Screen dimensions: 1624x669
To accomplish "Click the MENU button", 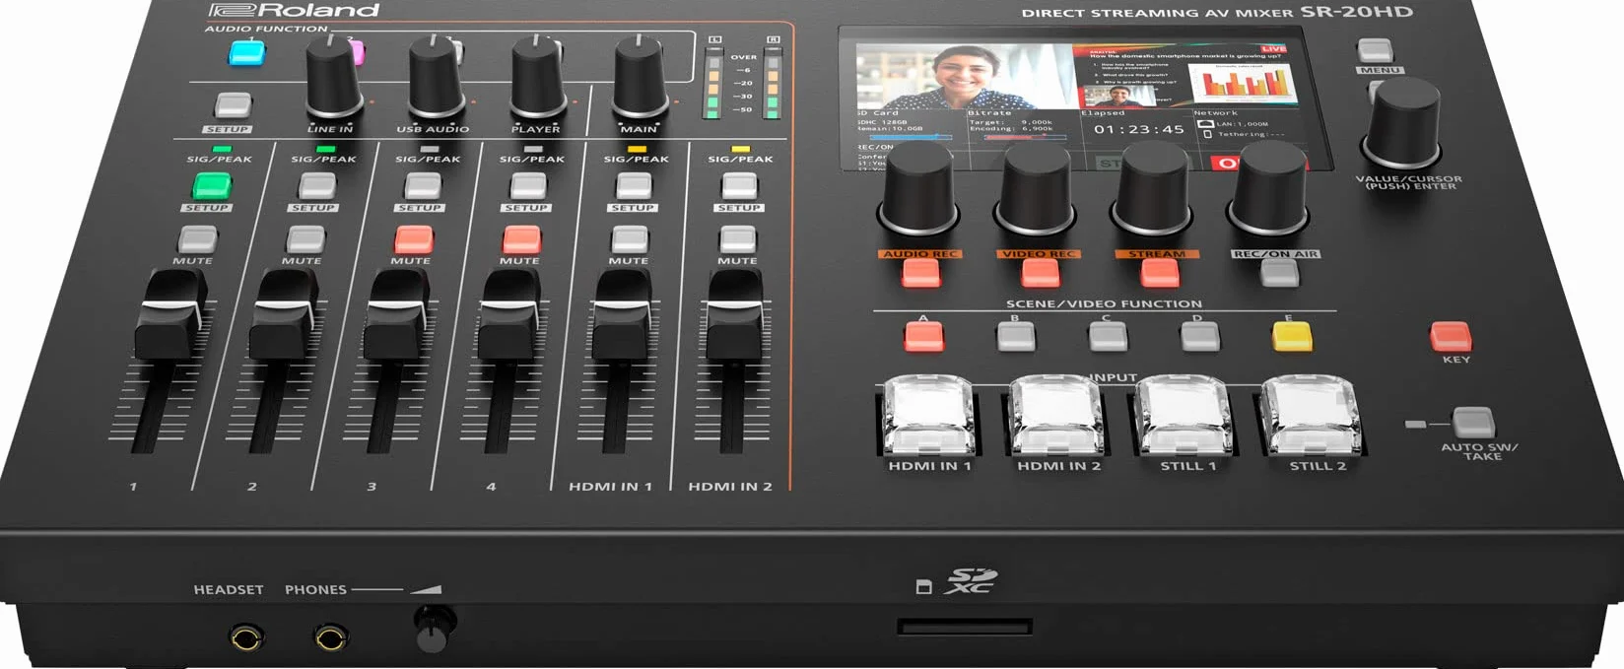I will coord(1375,51).
